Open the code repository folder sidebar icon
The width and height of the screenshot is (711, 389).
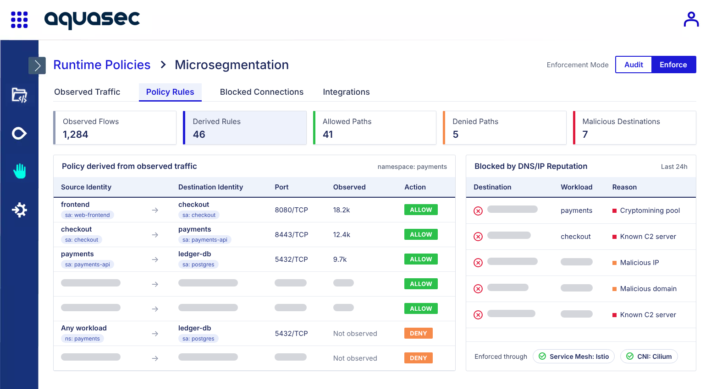coord(19,95)
